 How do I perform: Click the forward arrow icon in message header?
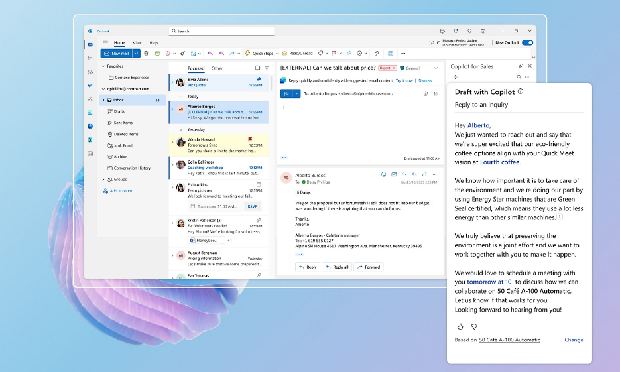pos(424,174)
